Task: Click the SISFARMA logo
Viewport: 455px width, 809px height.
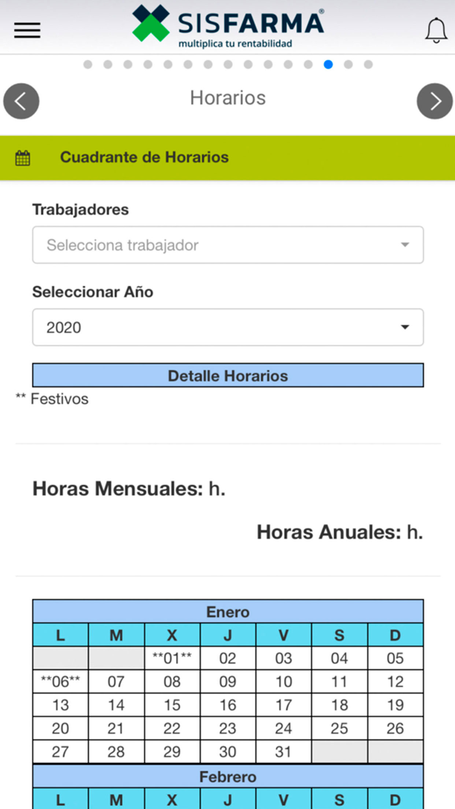Action: pyautogui.click(x=226, y=26)
